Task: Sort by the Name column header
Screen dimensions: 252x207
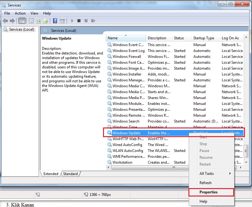Action: point(126,38)
